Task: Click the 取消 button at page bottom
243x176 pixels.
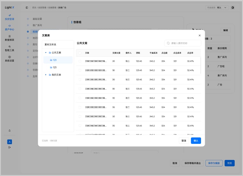Action: pos(175,163)
